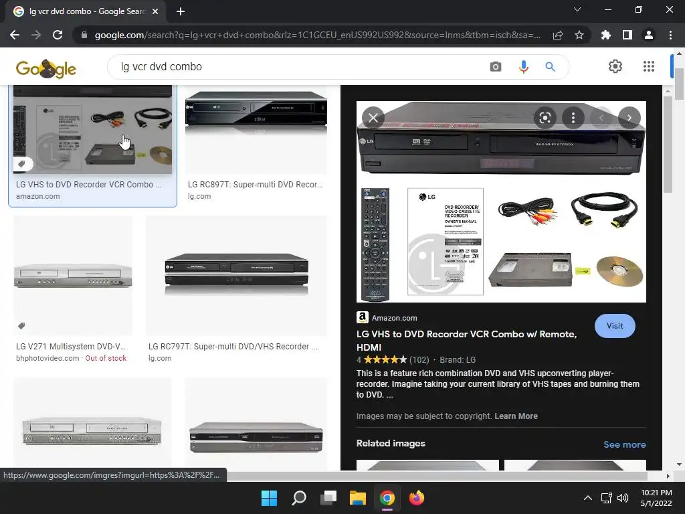Viewport: 685px width, 514px height.
Task: Click the LG RC797T Super-multi DVD/VHS Recorder caption
Action: 233,346
